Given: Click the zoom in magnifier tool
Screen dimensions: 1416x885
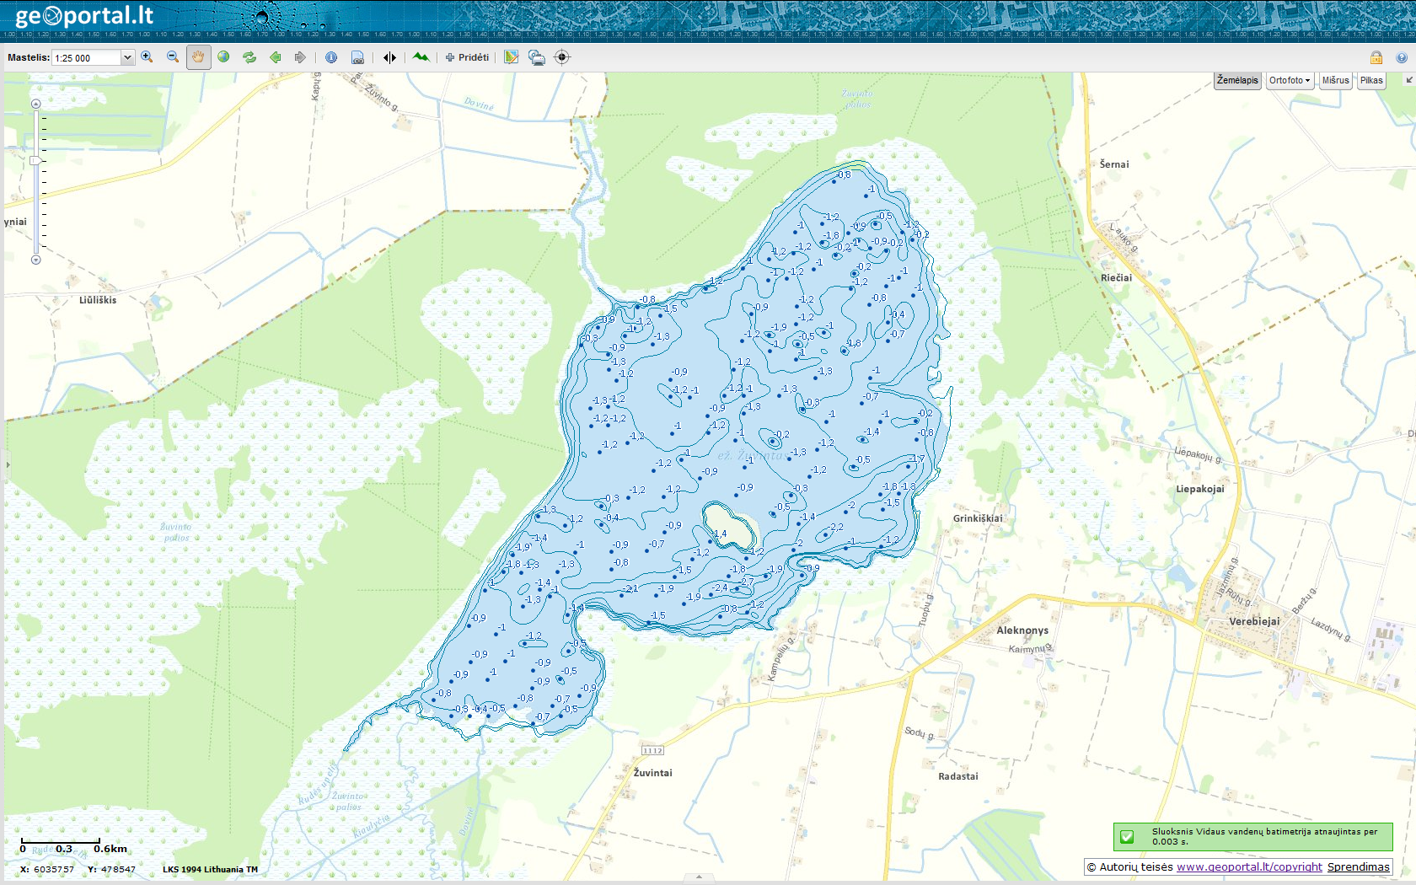Looking at the screenshot, I should [147, 57].
